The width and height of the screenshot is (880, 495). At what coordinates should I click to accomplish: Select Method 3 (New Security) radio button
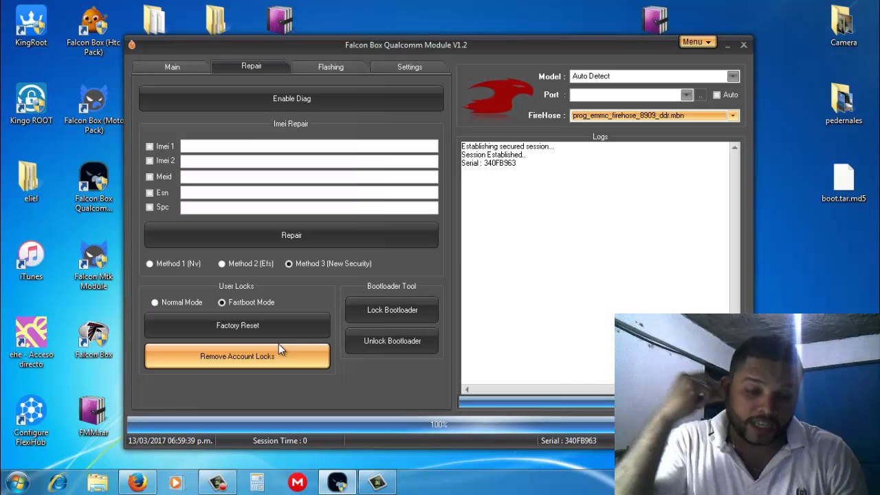pos(289,264)
